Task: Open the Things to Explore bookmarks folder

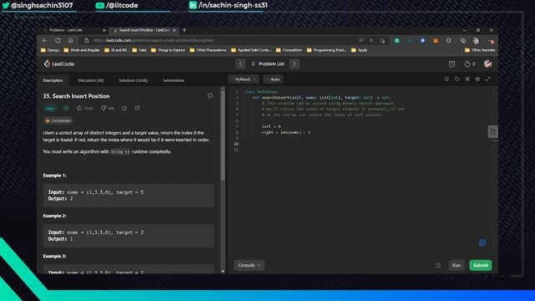Action: click(168, 50)
